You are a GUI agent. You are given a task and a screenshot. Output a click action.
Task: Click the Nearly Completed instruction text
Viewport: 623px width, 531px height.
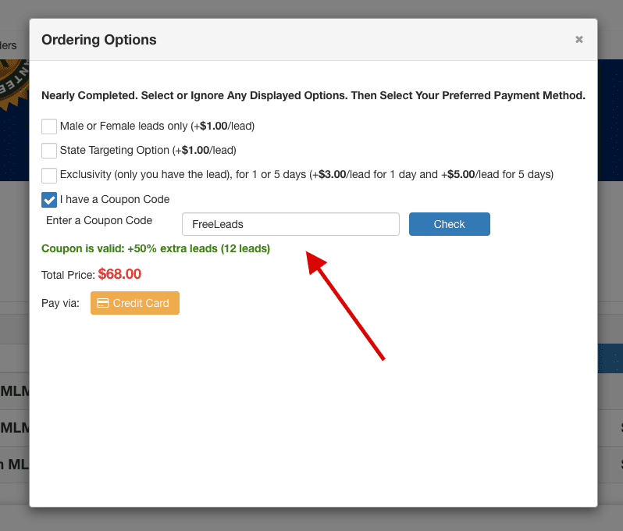coord(313,95)
